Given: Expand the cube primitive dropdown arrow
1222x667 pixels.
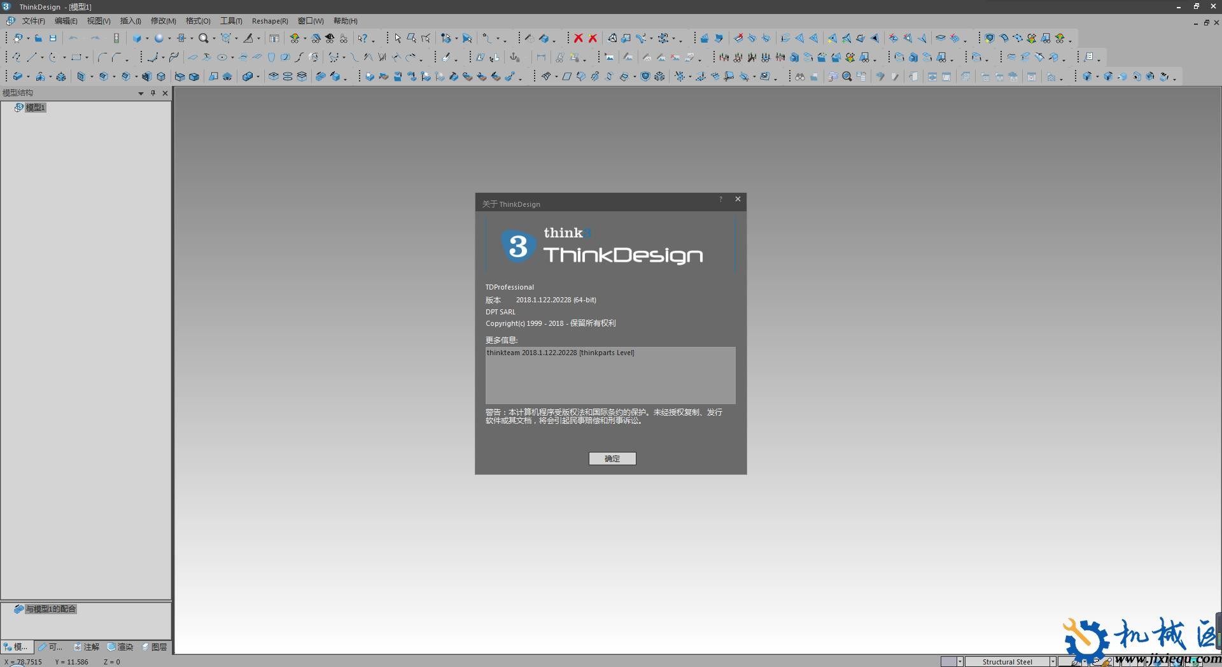Looking at the screenshot, I should [x=148, y=38].
